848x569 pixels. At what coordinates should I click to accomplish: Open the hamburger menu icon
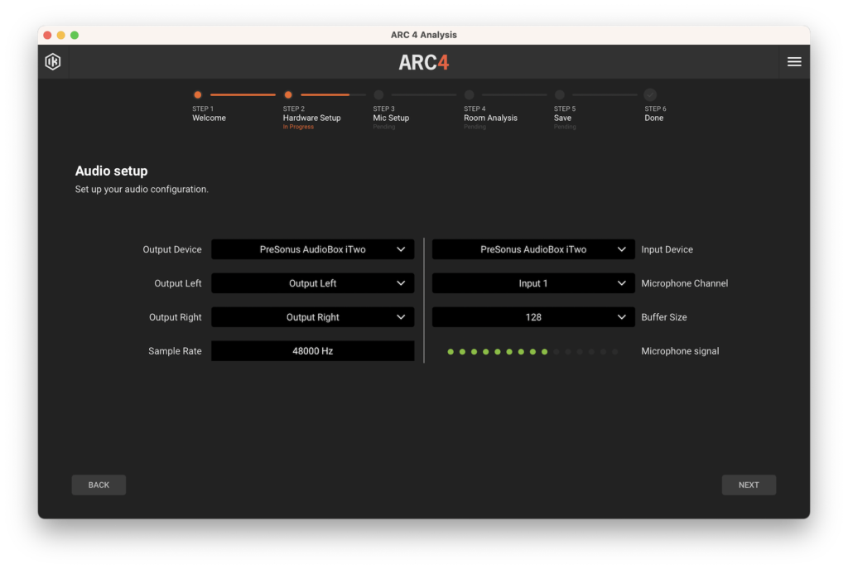pos(793,62)
